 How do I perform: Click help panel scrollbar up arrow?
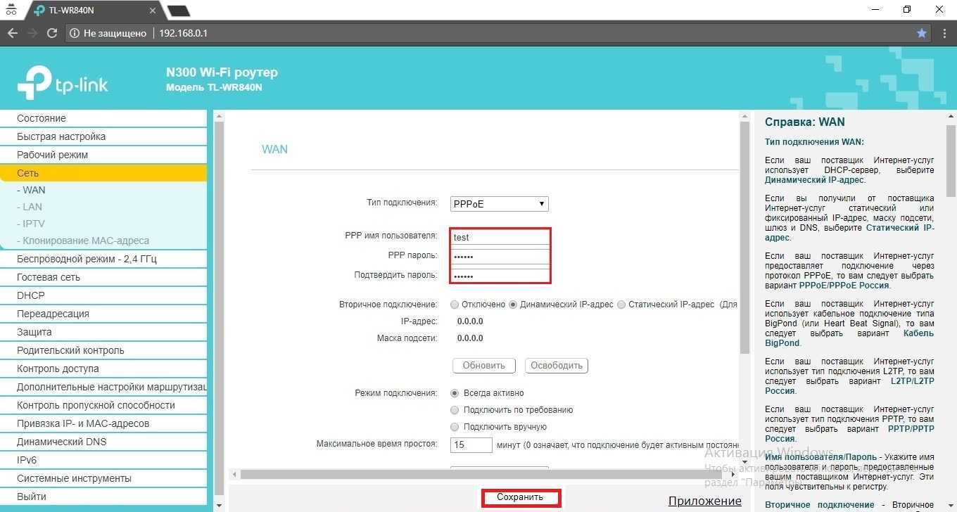[951, 116]
